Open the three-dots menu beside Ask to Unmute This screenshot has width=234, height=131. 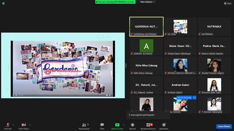click(x=194, y=97)
